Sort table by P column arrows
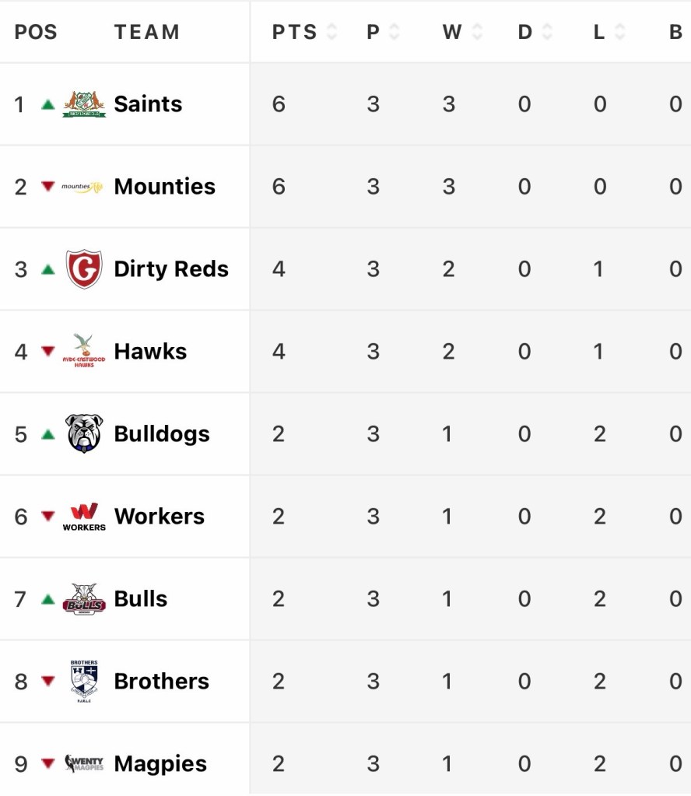691x796 pixels. (394, 33)
